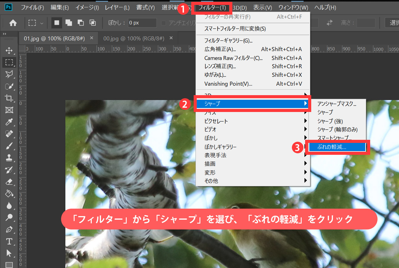Open Vanishing Point(V)...

(x=253, y=84)
